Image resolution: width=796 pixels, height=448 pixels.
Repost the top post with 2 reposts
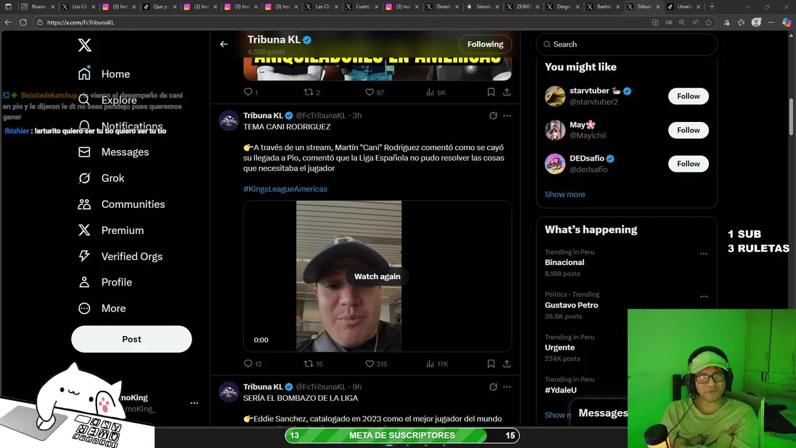[312, 92]
